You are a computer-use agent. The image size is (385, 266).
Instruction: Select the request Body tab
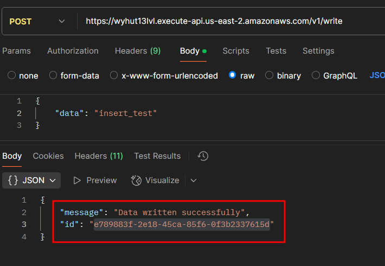coord(193,51)
